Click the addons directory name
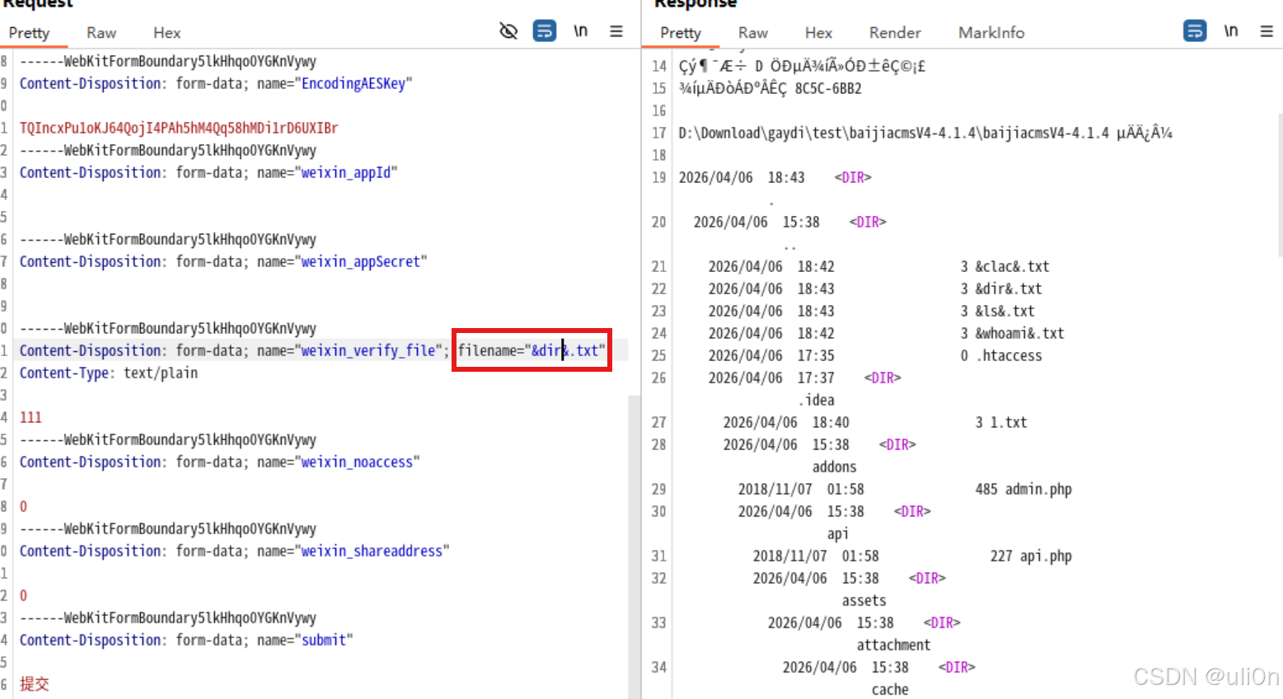Screen dimensions: 1283x699 pos(835,467)
